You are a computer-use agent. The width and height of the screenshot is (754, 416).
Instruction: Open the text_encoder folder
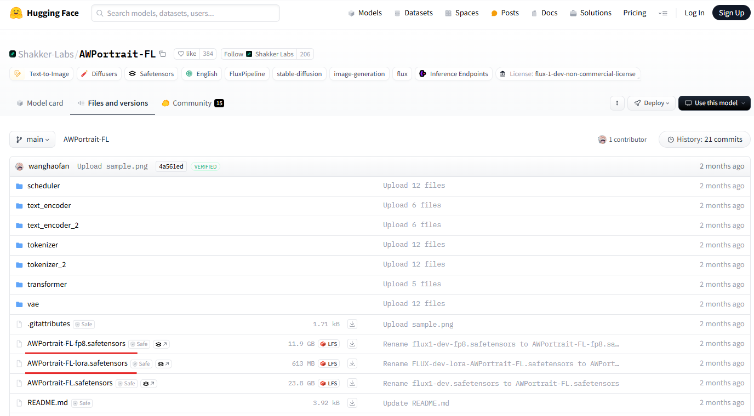[49, 205]
